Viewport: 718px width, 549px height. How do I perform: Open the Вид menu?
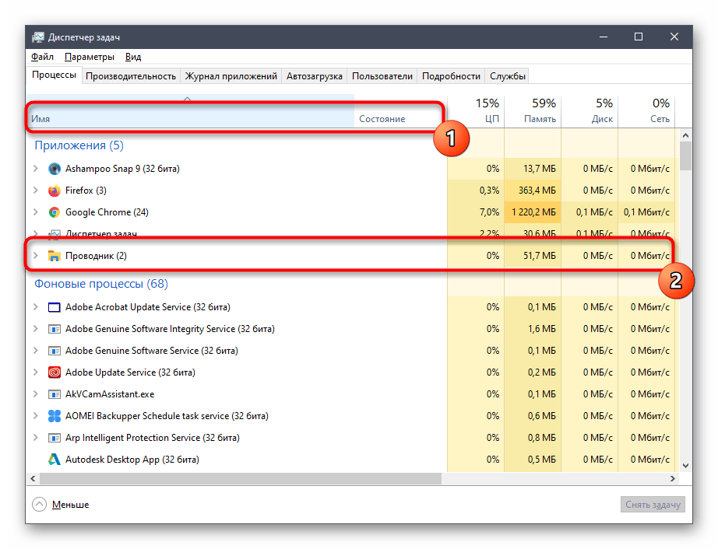133,57
